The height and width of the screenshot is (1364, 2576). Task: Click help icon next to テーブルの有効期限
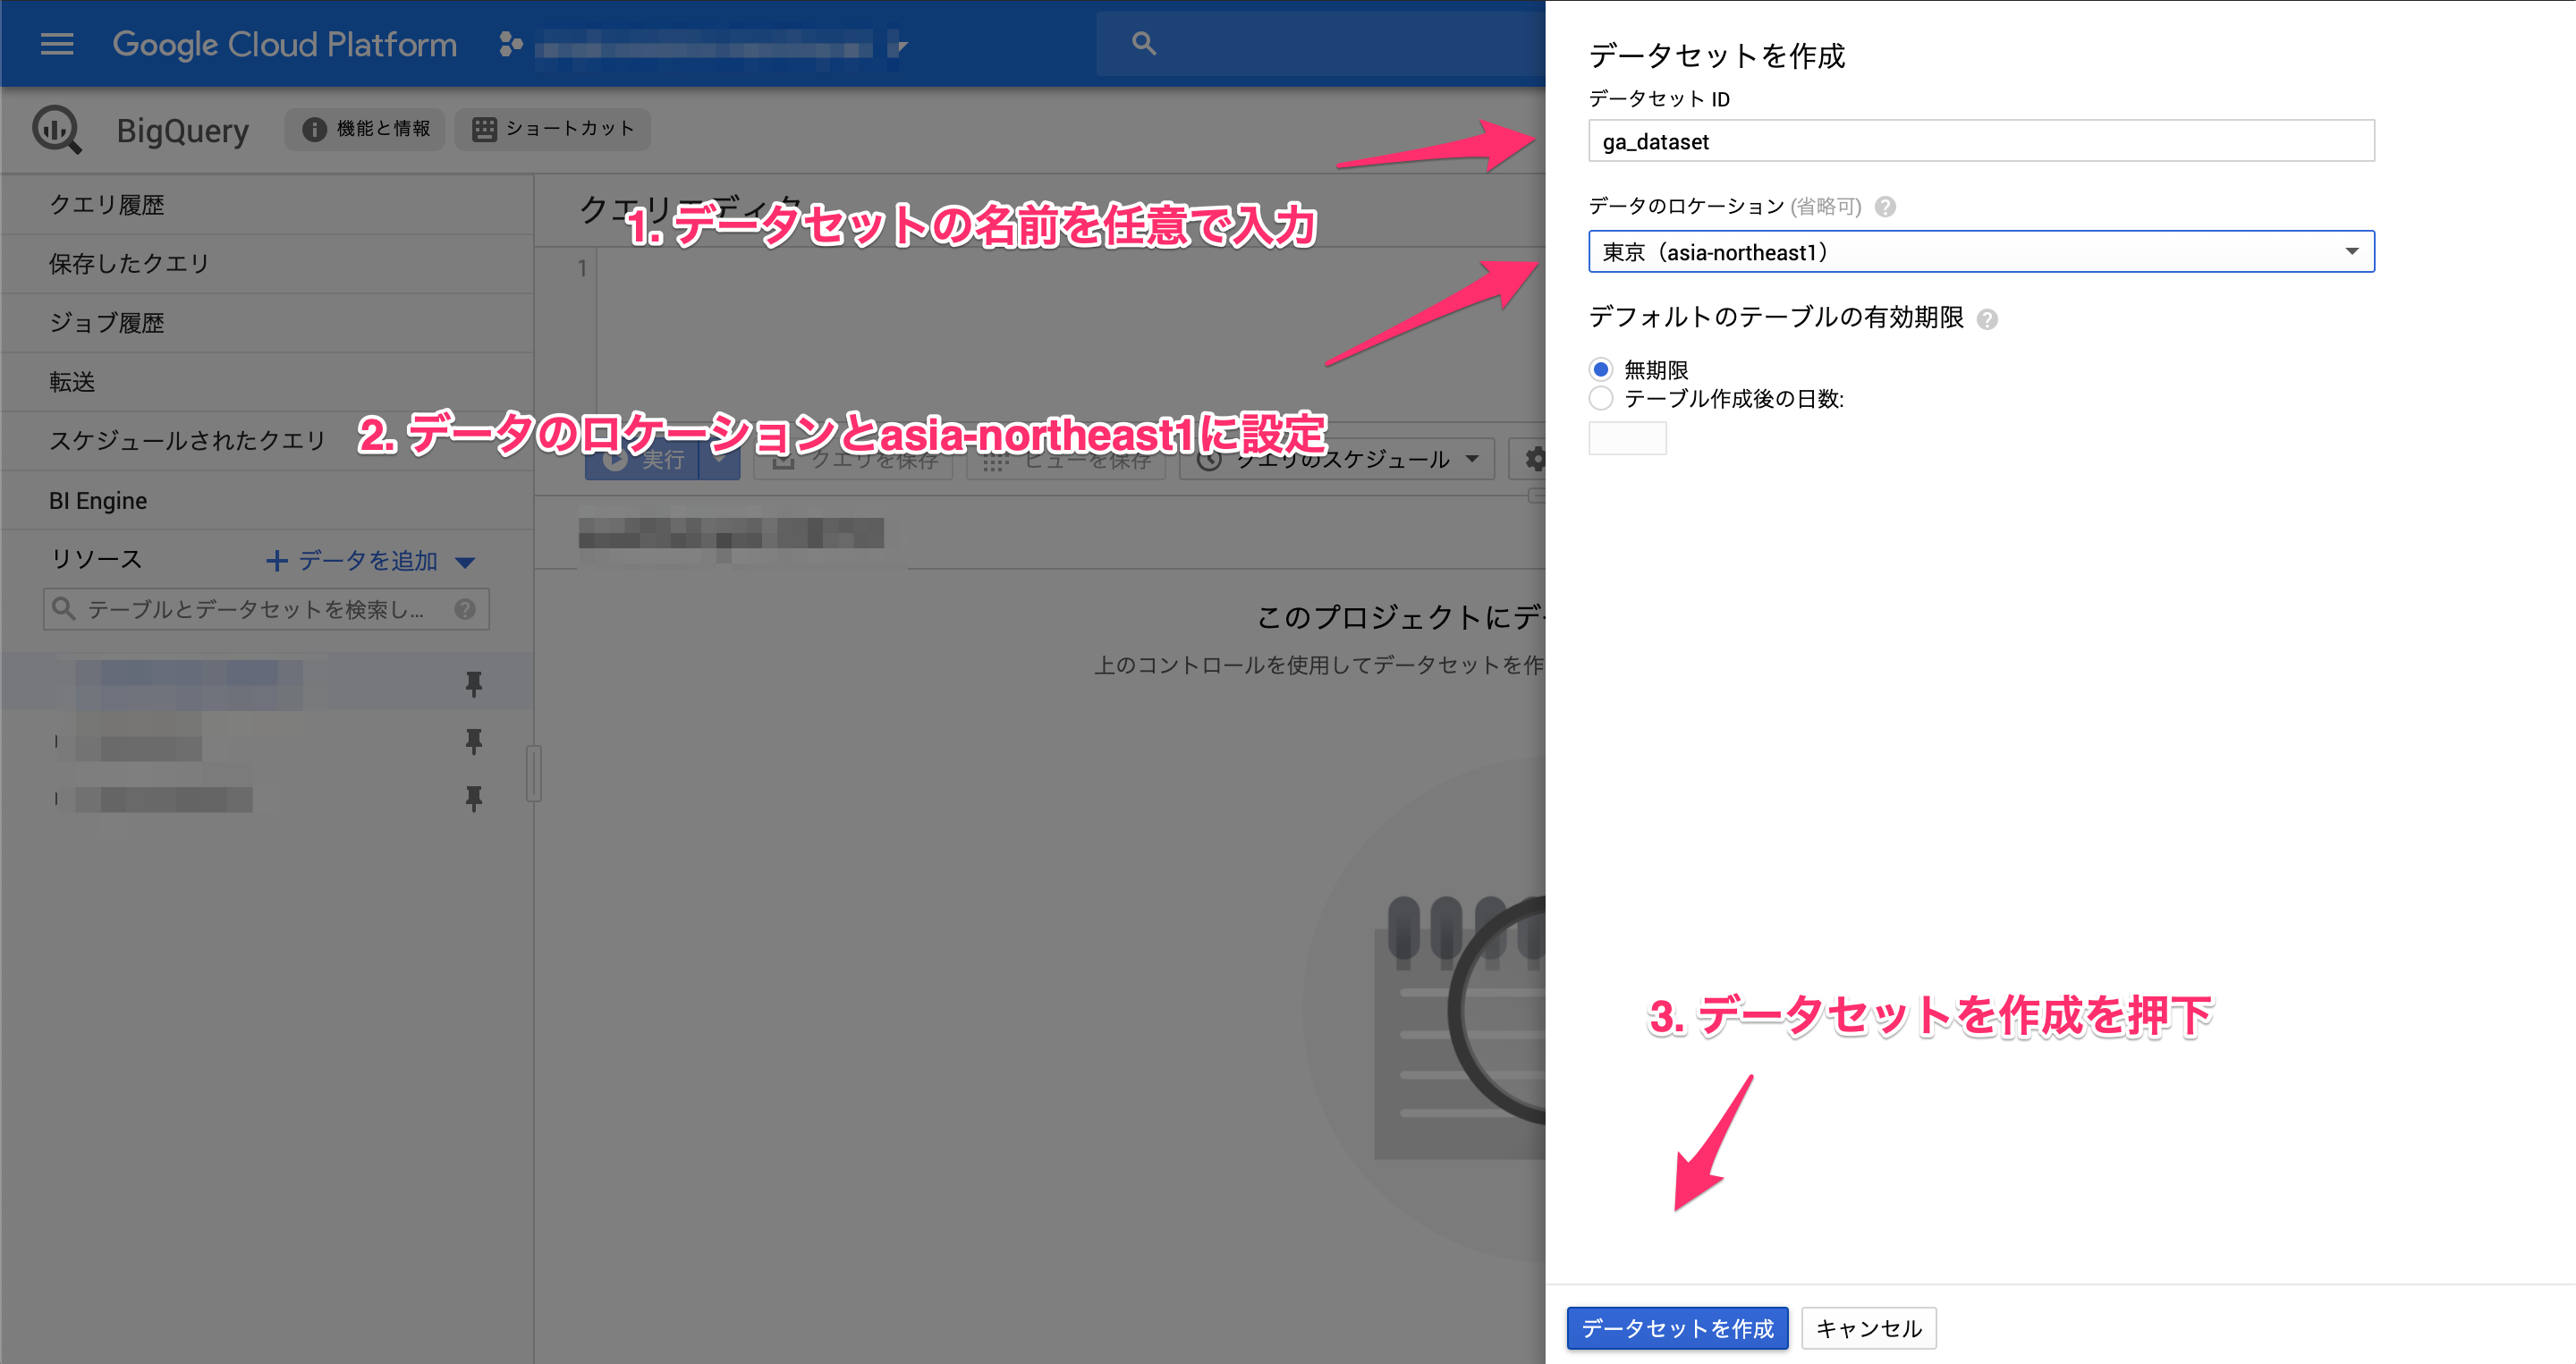tap(1988, 319)
